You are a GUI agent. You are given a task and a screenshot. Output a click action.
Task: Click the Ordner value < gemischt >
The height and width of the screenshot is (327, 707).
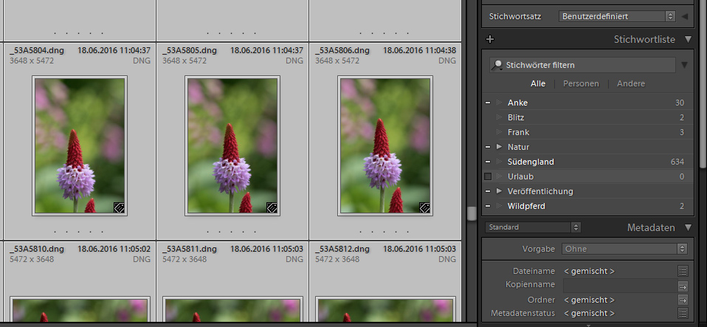point(590,300)
